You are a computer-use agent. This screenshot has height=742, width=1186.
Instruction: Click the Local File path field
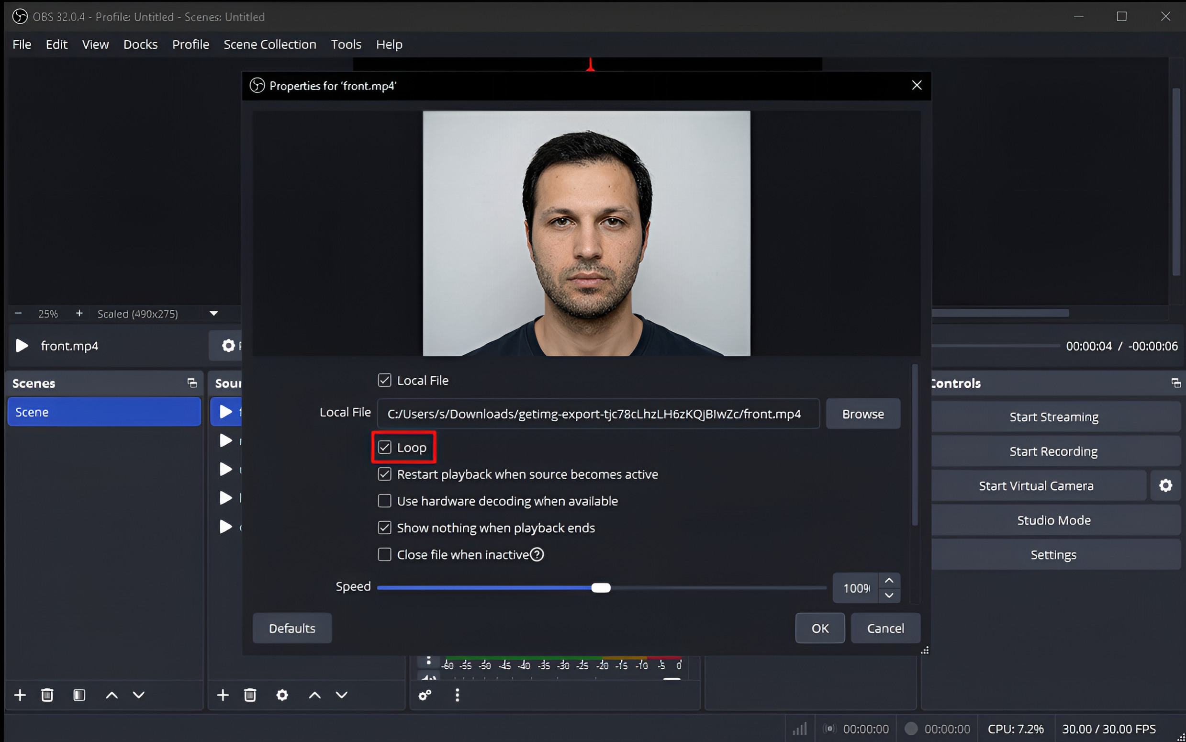598,414
